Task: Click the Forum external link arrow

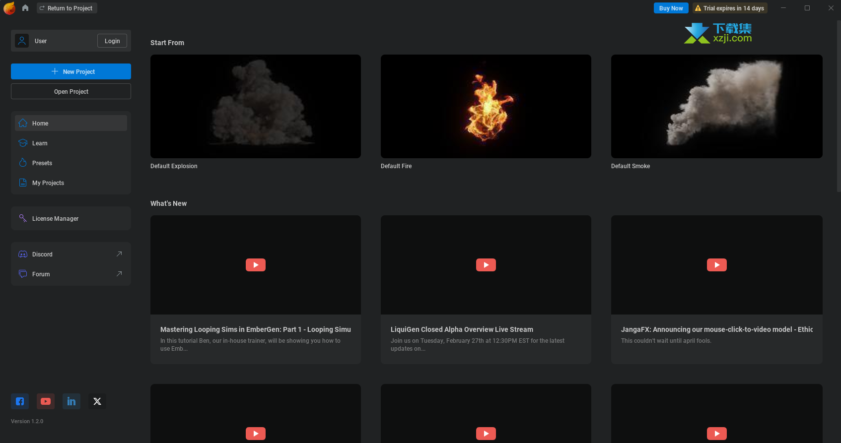Action: coord(119,274)
